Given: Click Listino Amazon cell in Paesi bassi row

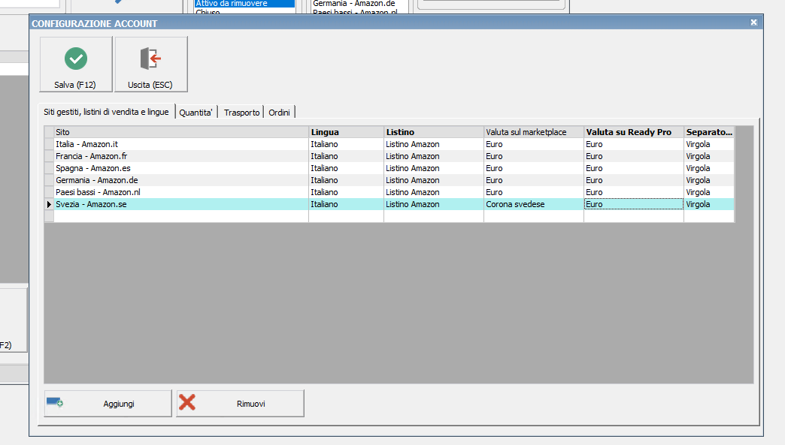Looking at the screenshot, I should click(x=434, y=192).
